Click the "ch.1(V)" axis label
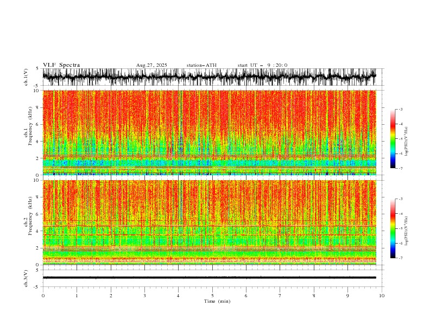Viewport: 430px width, 332px height. coord(26,77)
